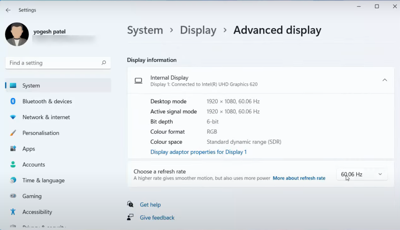
Task: Click the Bluetooth & devices icon
Action: pyautogui.click(x=13, y=101)
